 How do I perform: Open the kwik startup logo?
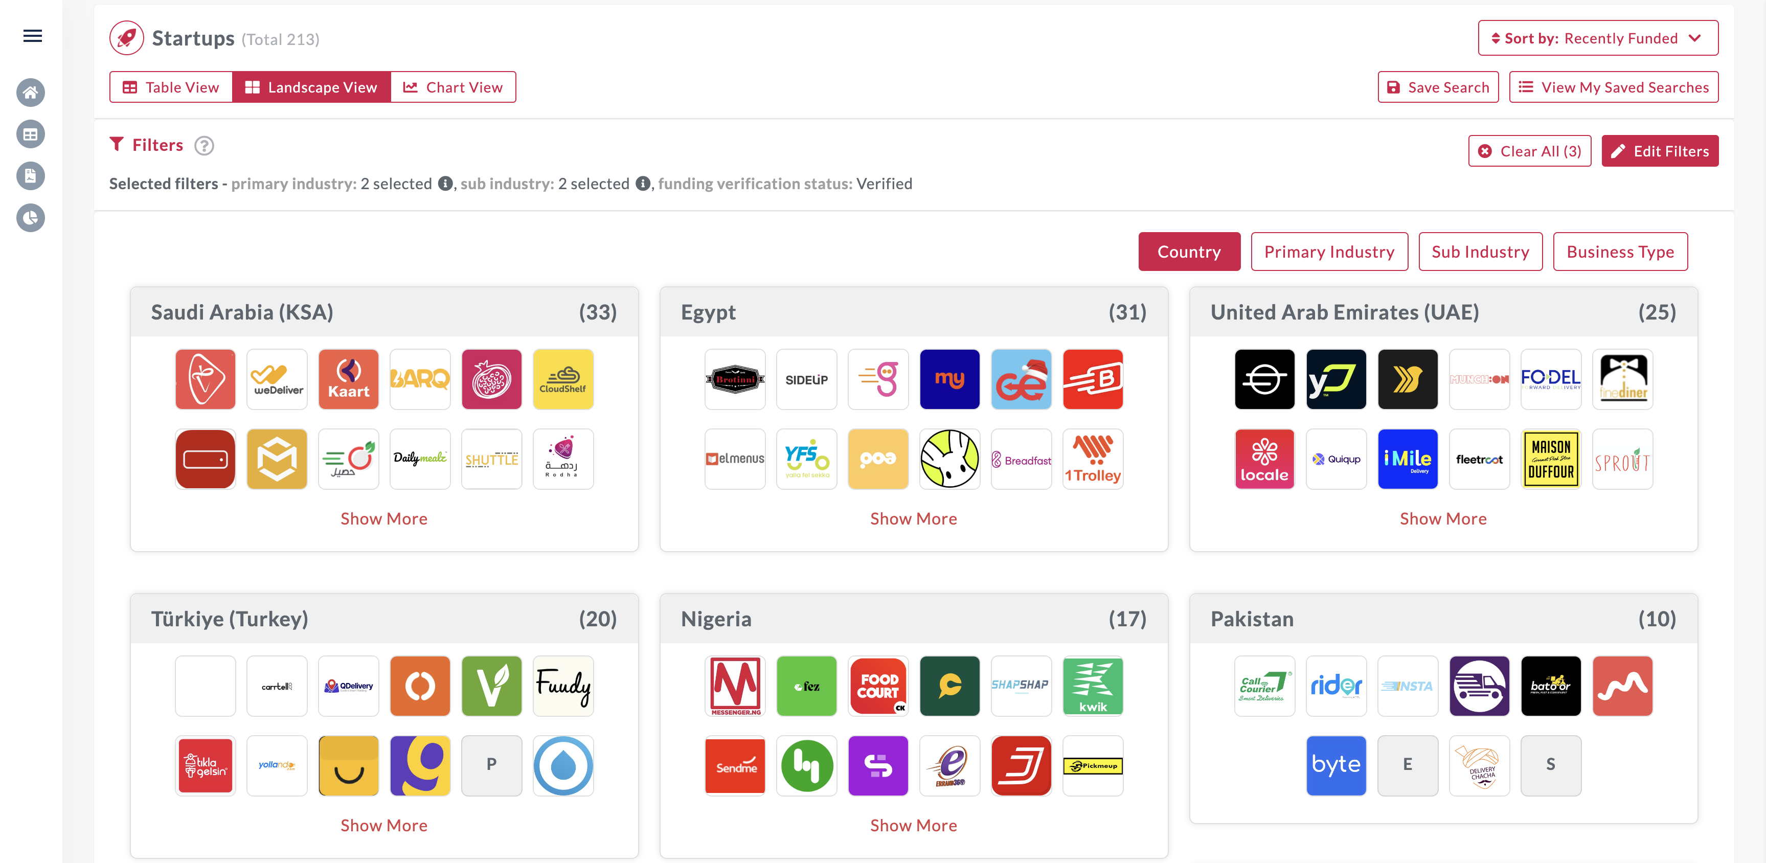[1093, 686]
